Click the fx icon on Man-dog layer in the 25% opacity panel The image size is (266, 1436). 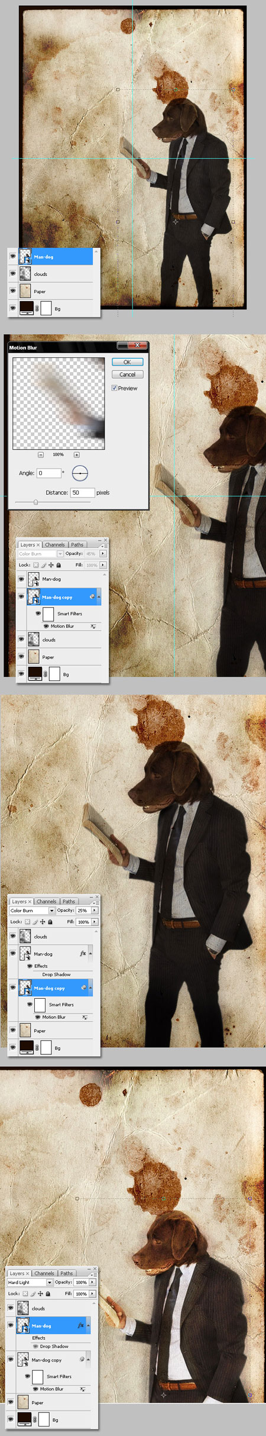click(x=83, y=953)
